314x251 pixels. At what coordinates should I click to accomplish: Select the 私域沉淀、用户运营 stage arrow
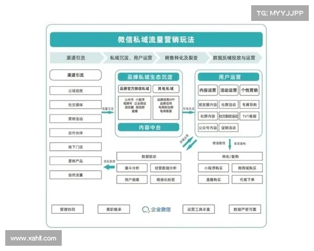pyautogui.click(x=131, y=58)
